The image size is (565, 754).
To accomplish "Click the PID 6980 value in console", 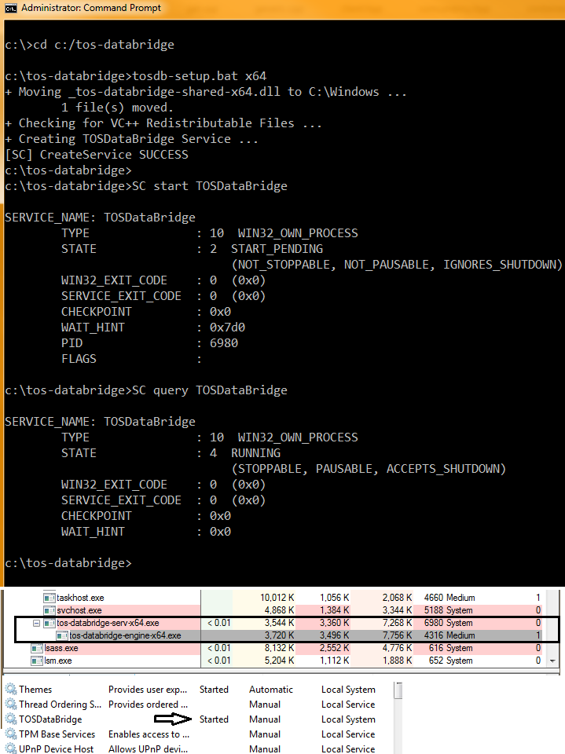I will pyautogui.click(x=224, y=343).
